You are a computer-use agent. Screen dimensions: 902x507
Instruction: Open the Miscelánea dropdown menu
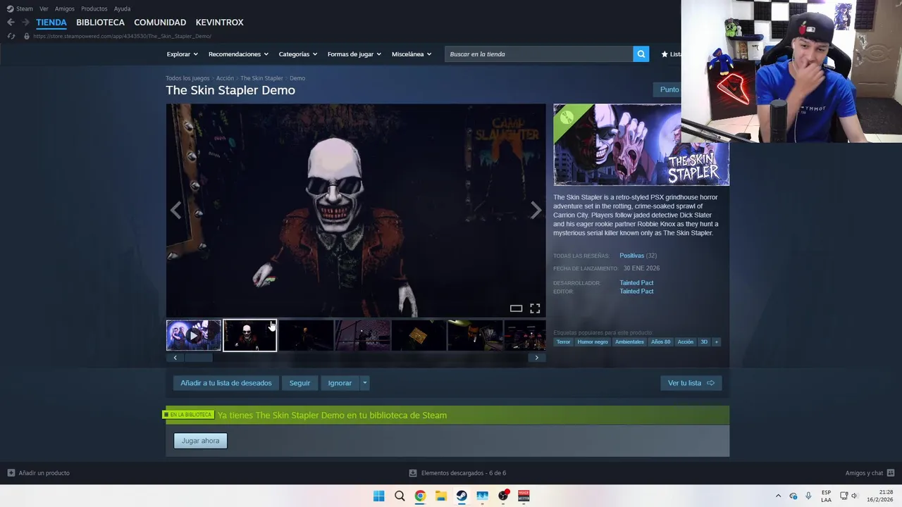coord(412,54)
